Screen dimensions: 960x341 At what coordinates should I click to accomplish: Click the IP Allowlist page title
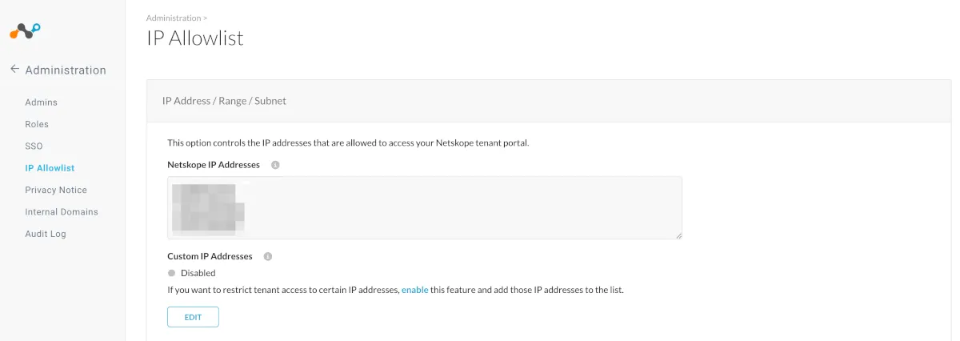pyautogui.click(x=195, y=38)
